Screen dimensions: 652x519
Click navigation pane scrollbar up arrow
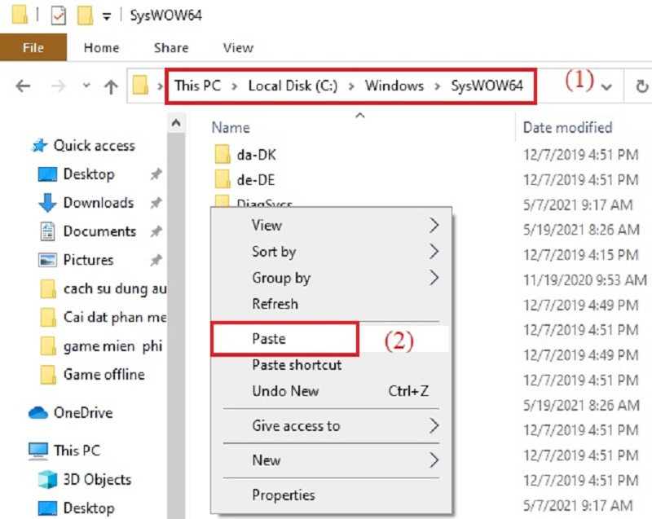[x=176, y=123]
